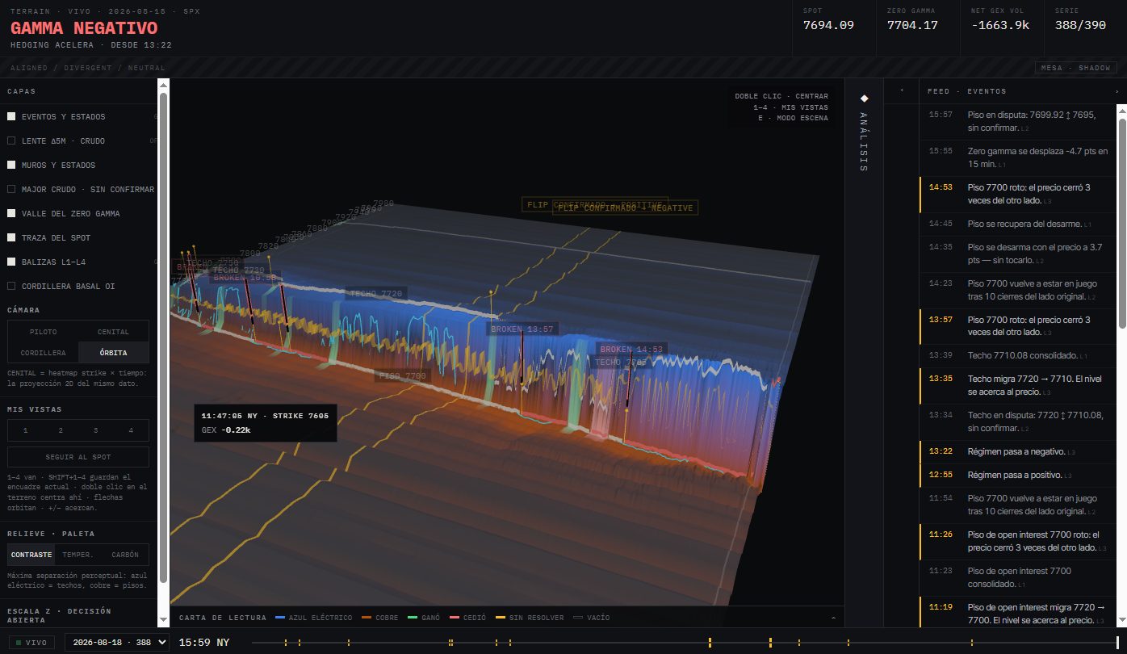This screenshot has height=654, width=1127.
Task: Toggle the Balizas L1–L4 checkbox
Action: 11,262
